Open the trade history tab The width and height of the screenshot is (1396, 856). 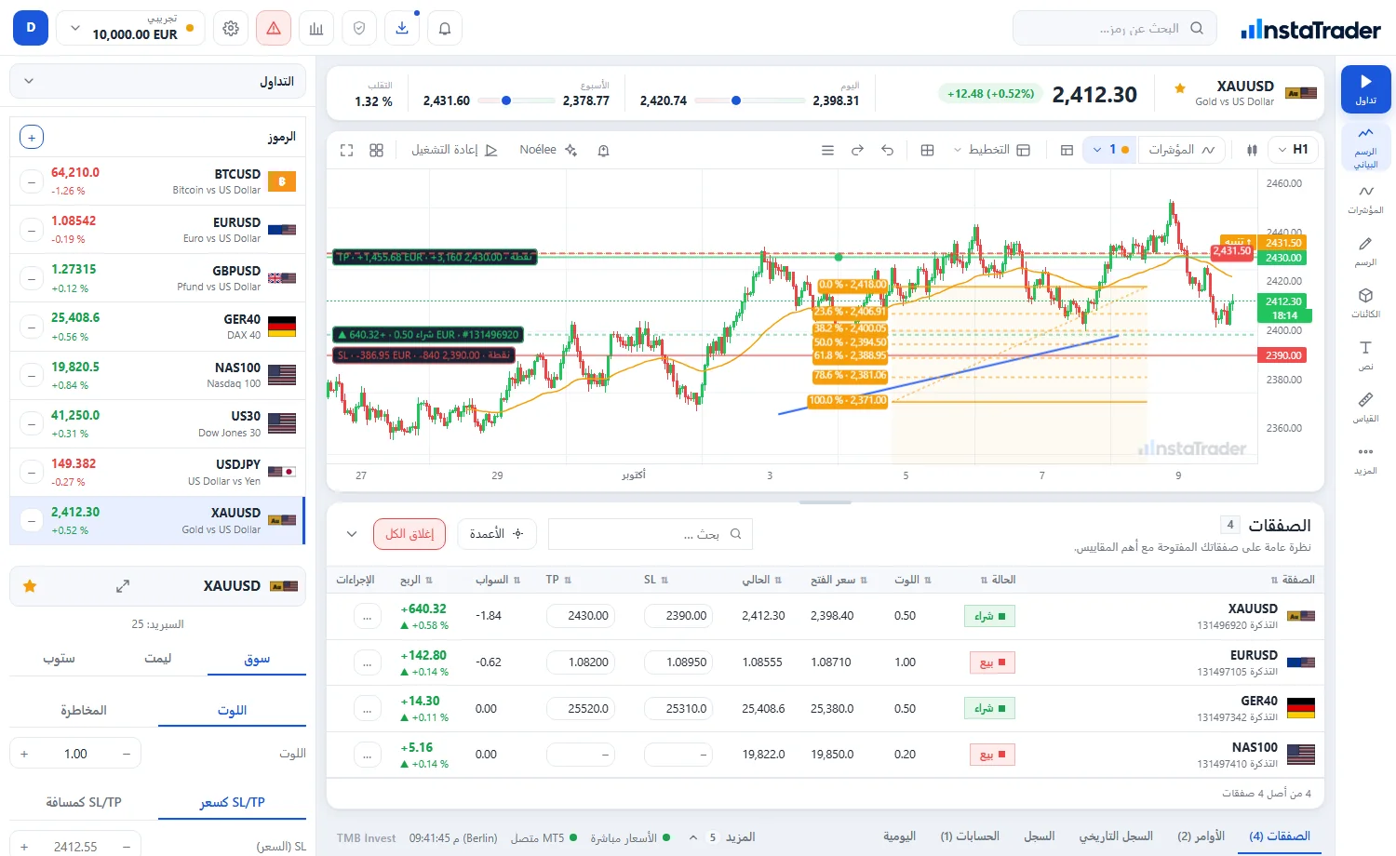pyautogui.click(x=1116, y=836)
